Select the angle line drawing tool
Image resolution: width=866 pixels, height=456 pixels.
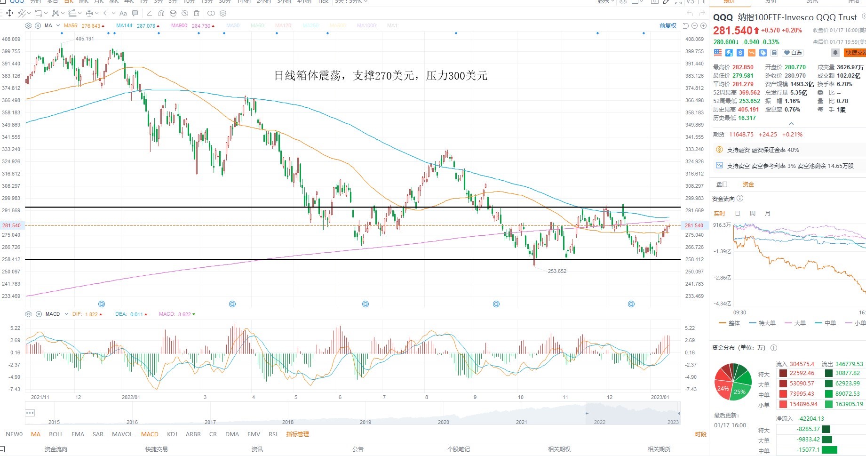[x=150, y=13]
